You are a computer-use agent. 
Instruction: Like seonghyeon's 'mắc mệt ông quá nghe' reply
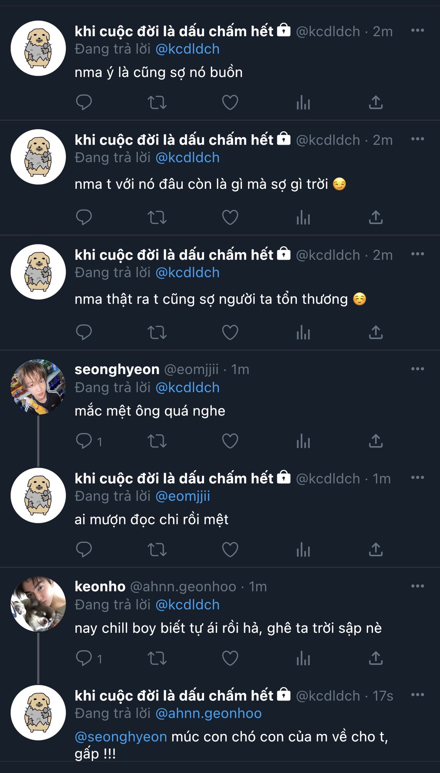click(230, 441)
